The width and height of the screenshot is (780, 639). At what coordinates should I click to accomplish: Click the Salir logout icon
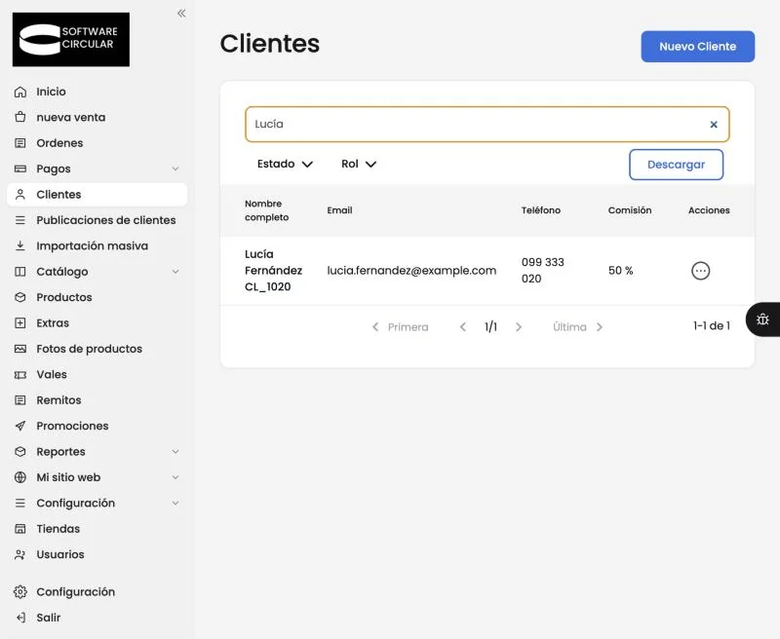coord(20,618)
